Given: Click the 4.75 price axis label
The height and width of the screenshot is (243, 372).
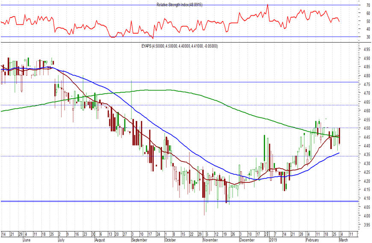Looking at the screenshot, I should [x=367, y=85].
